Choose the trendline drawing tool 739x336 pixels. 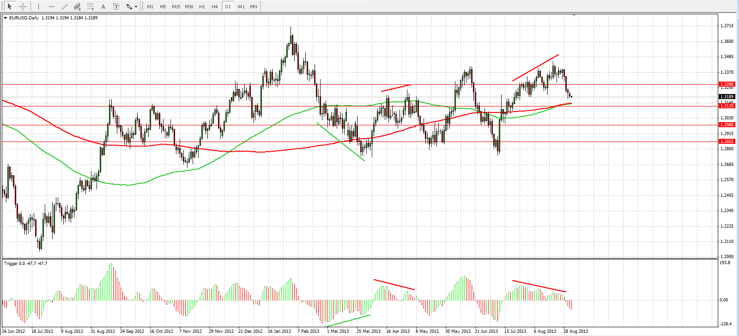(64, 6)
